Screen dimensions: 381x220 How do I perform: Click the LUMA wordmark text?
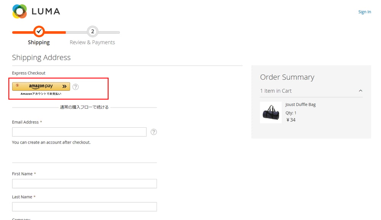[46, 11]
